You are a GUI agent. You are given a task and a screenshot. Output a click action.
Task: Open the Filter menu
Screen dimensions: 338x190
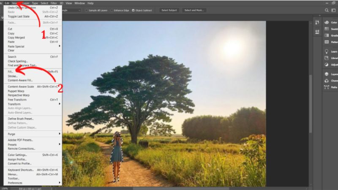click(x=54, y=3)
